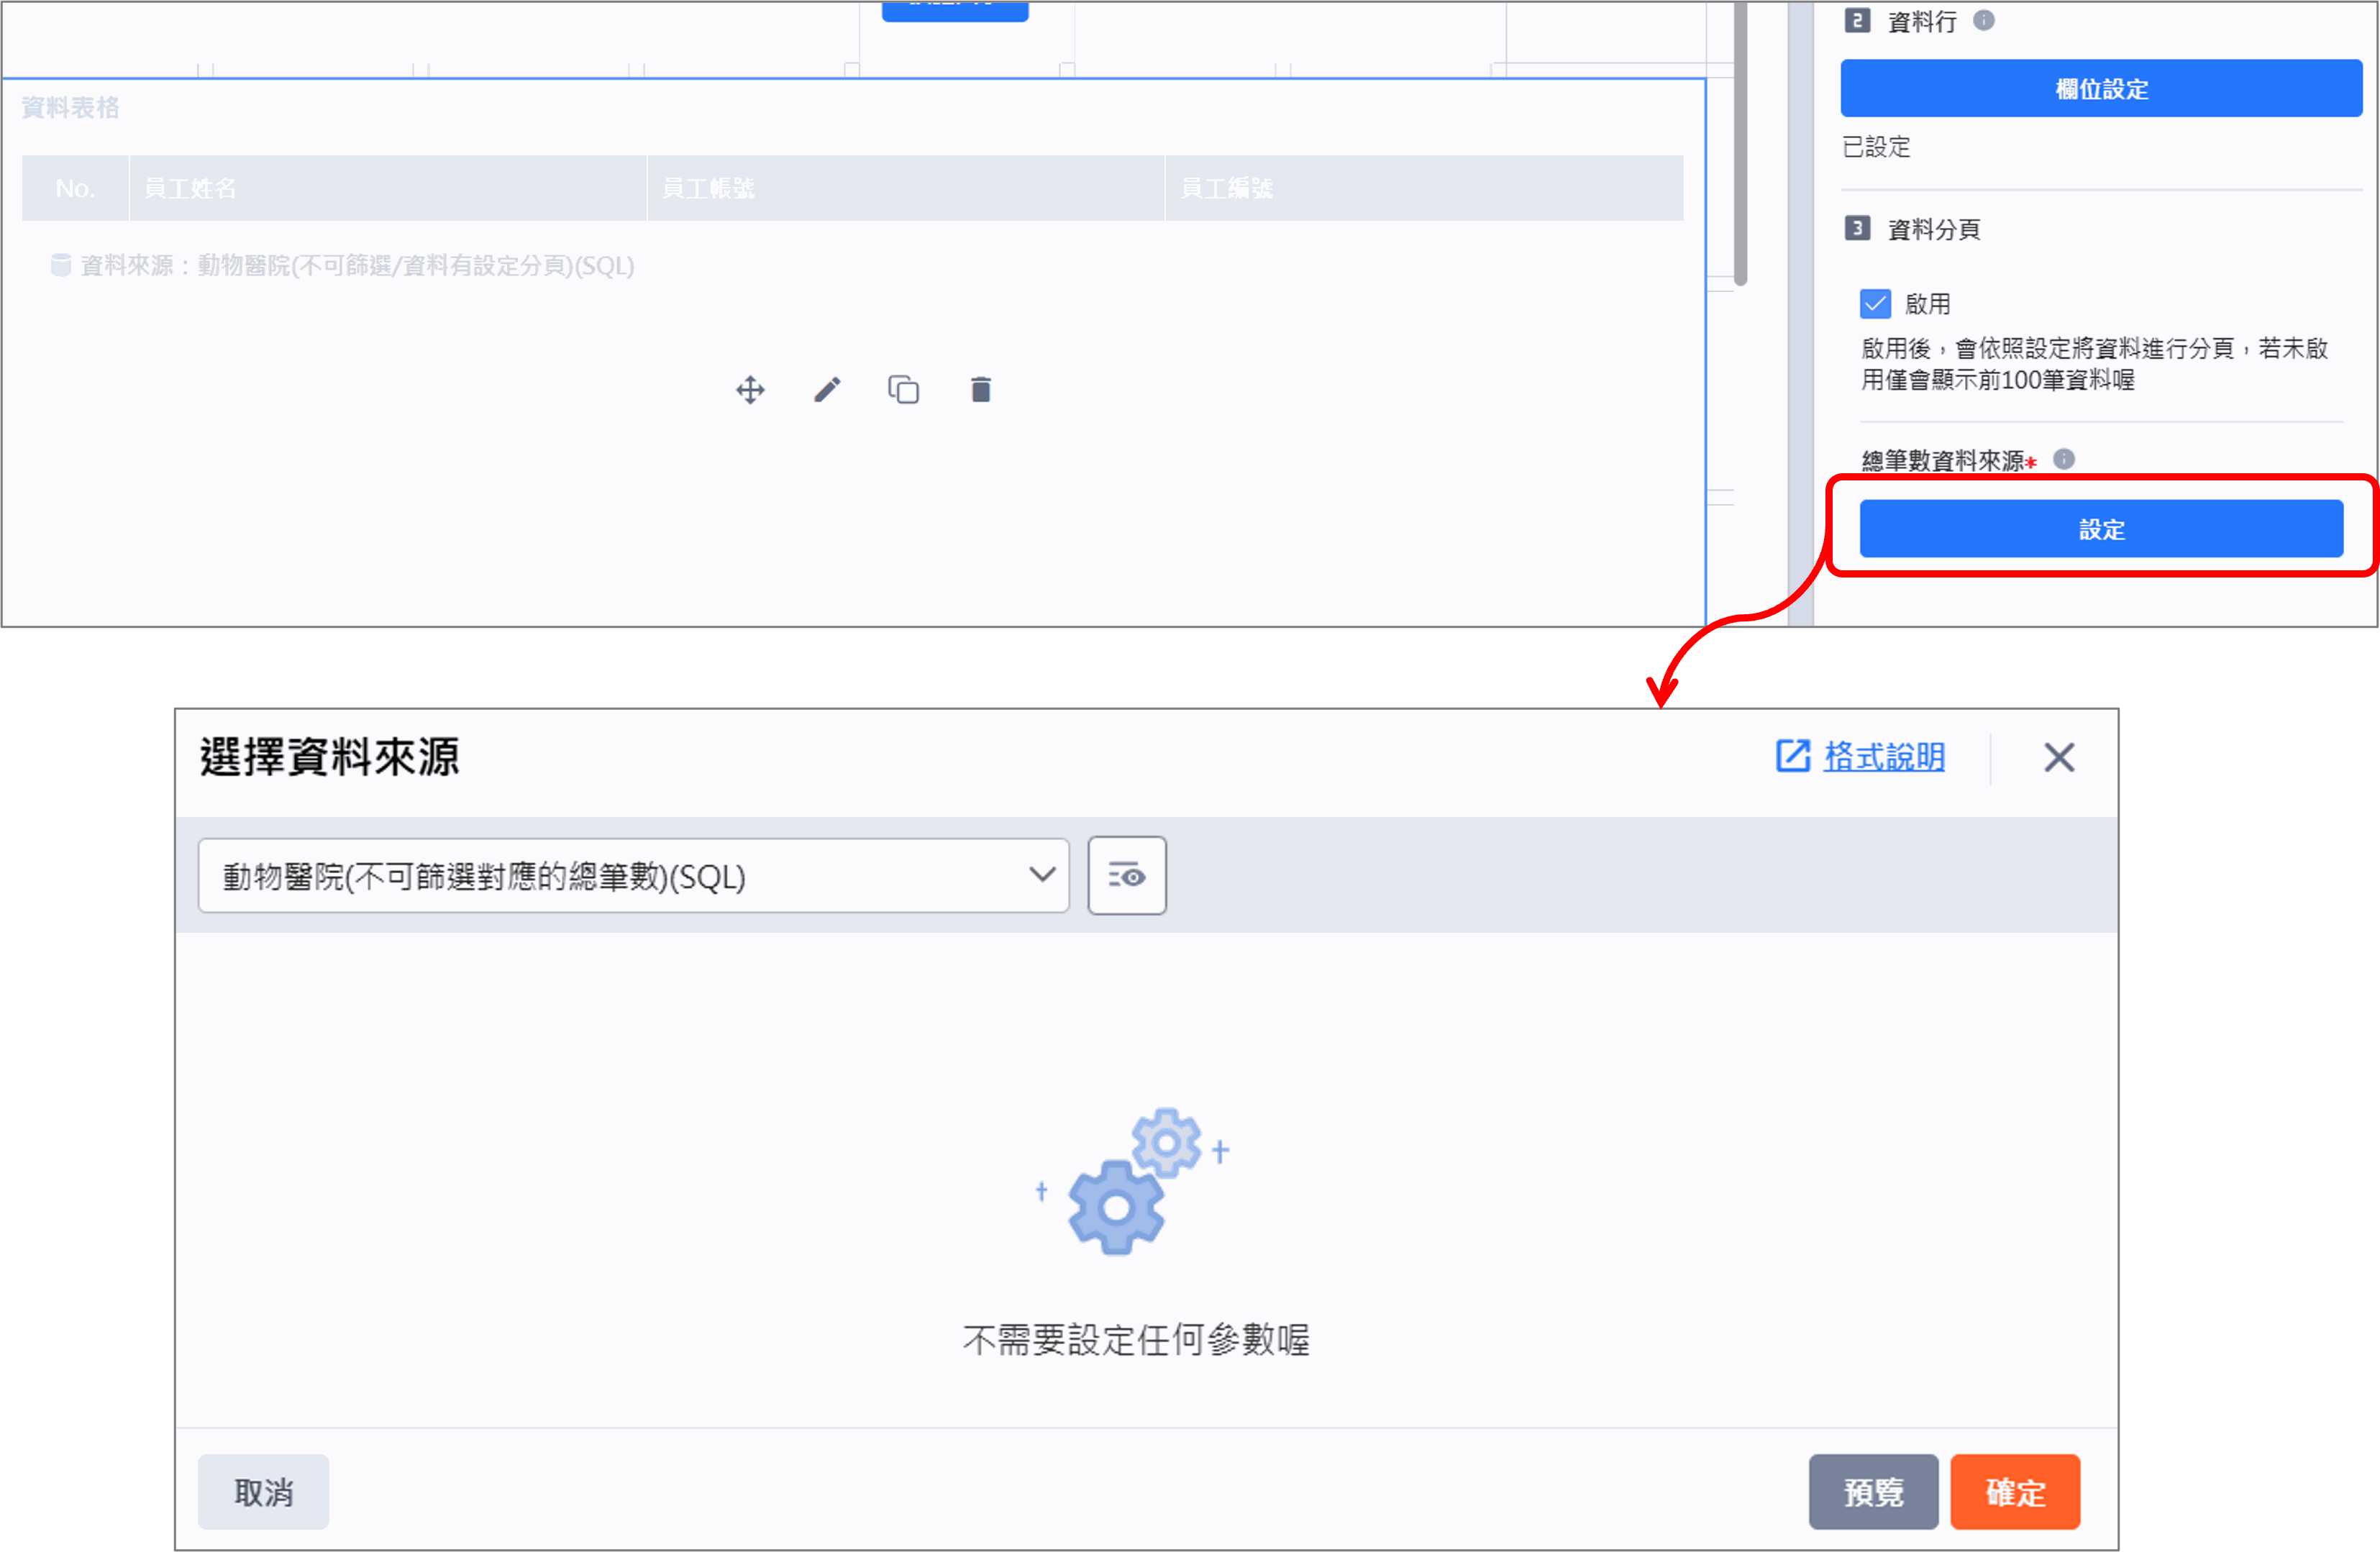Image resolution: width=2380 pixels, height=1552 pixels.
Task: Click the info icon beside 總筆數資料來源
Action: pyautogui.click(x=2064, y=459)
